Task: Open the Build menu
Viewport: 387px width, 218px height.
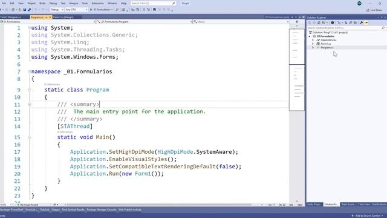Action: point(42,3)
